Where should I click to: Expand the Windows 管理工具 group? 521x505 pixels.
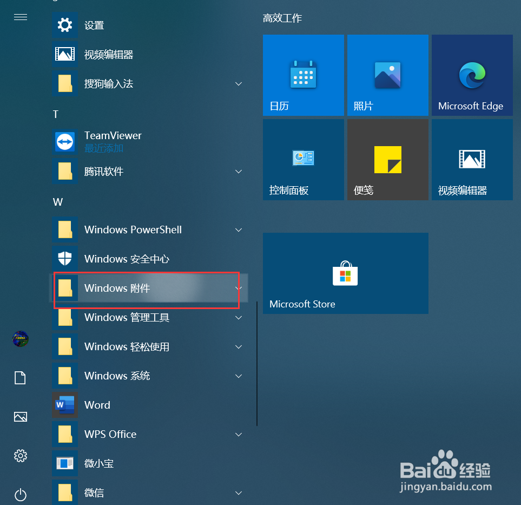tap(238, 317)
